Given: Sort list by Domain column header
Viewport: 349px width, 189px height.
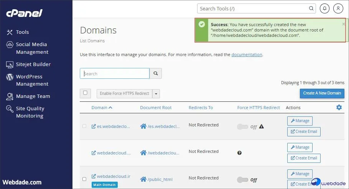Looking at the screenshot, I should [102, 108].
